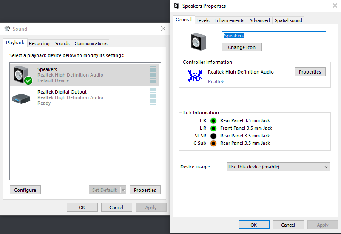Open the Enhancements tab

point(229,20)
